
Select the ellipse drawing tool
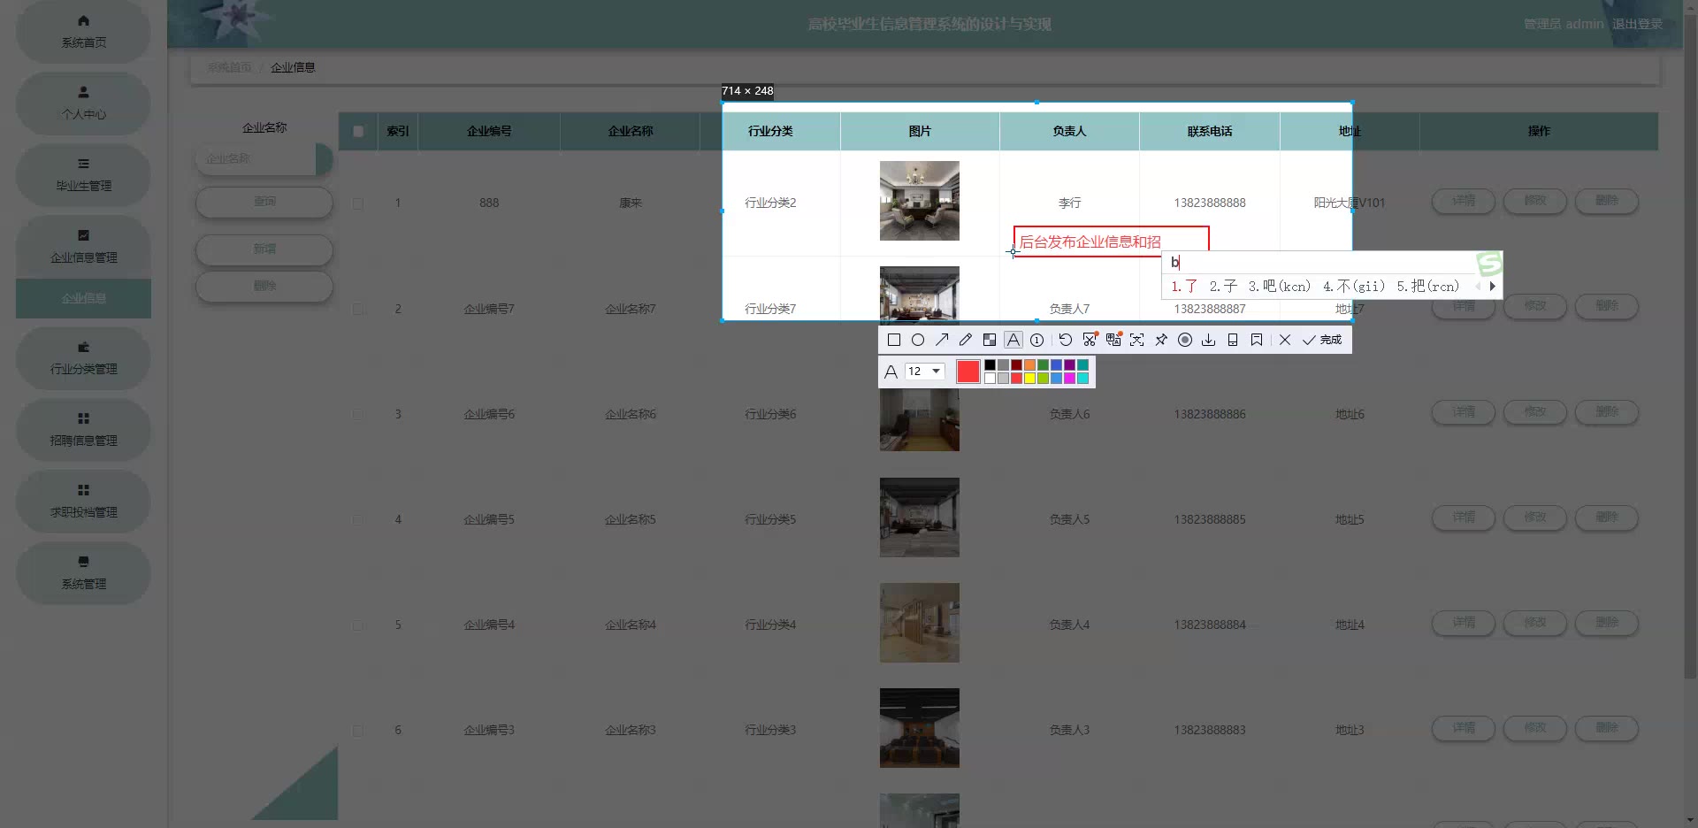tap(918, 340)
